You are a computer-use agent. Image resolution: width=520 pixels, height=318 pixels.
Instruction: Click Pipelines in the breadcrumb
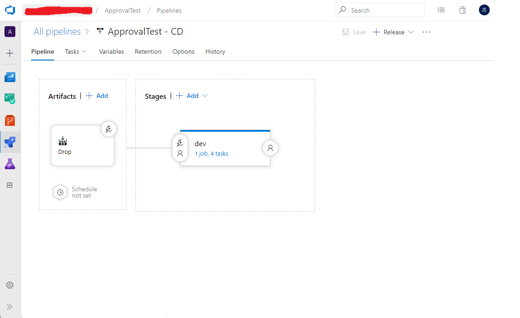[169, 11]
